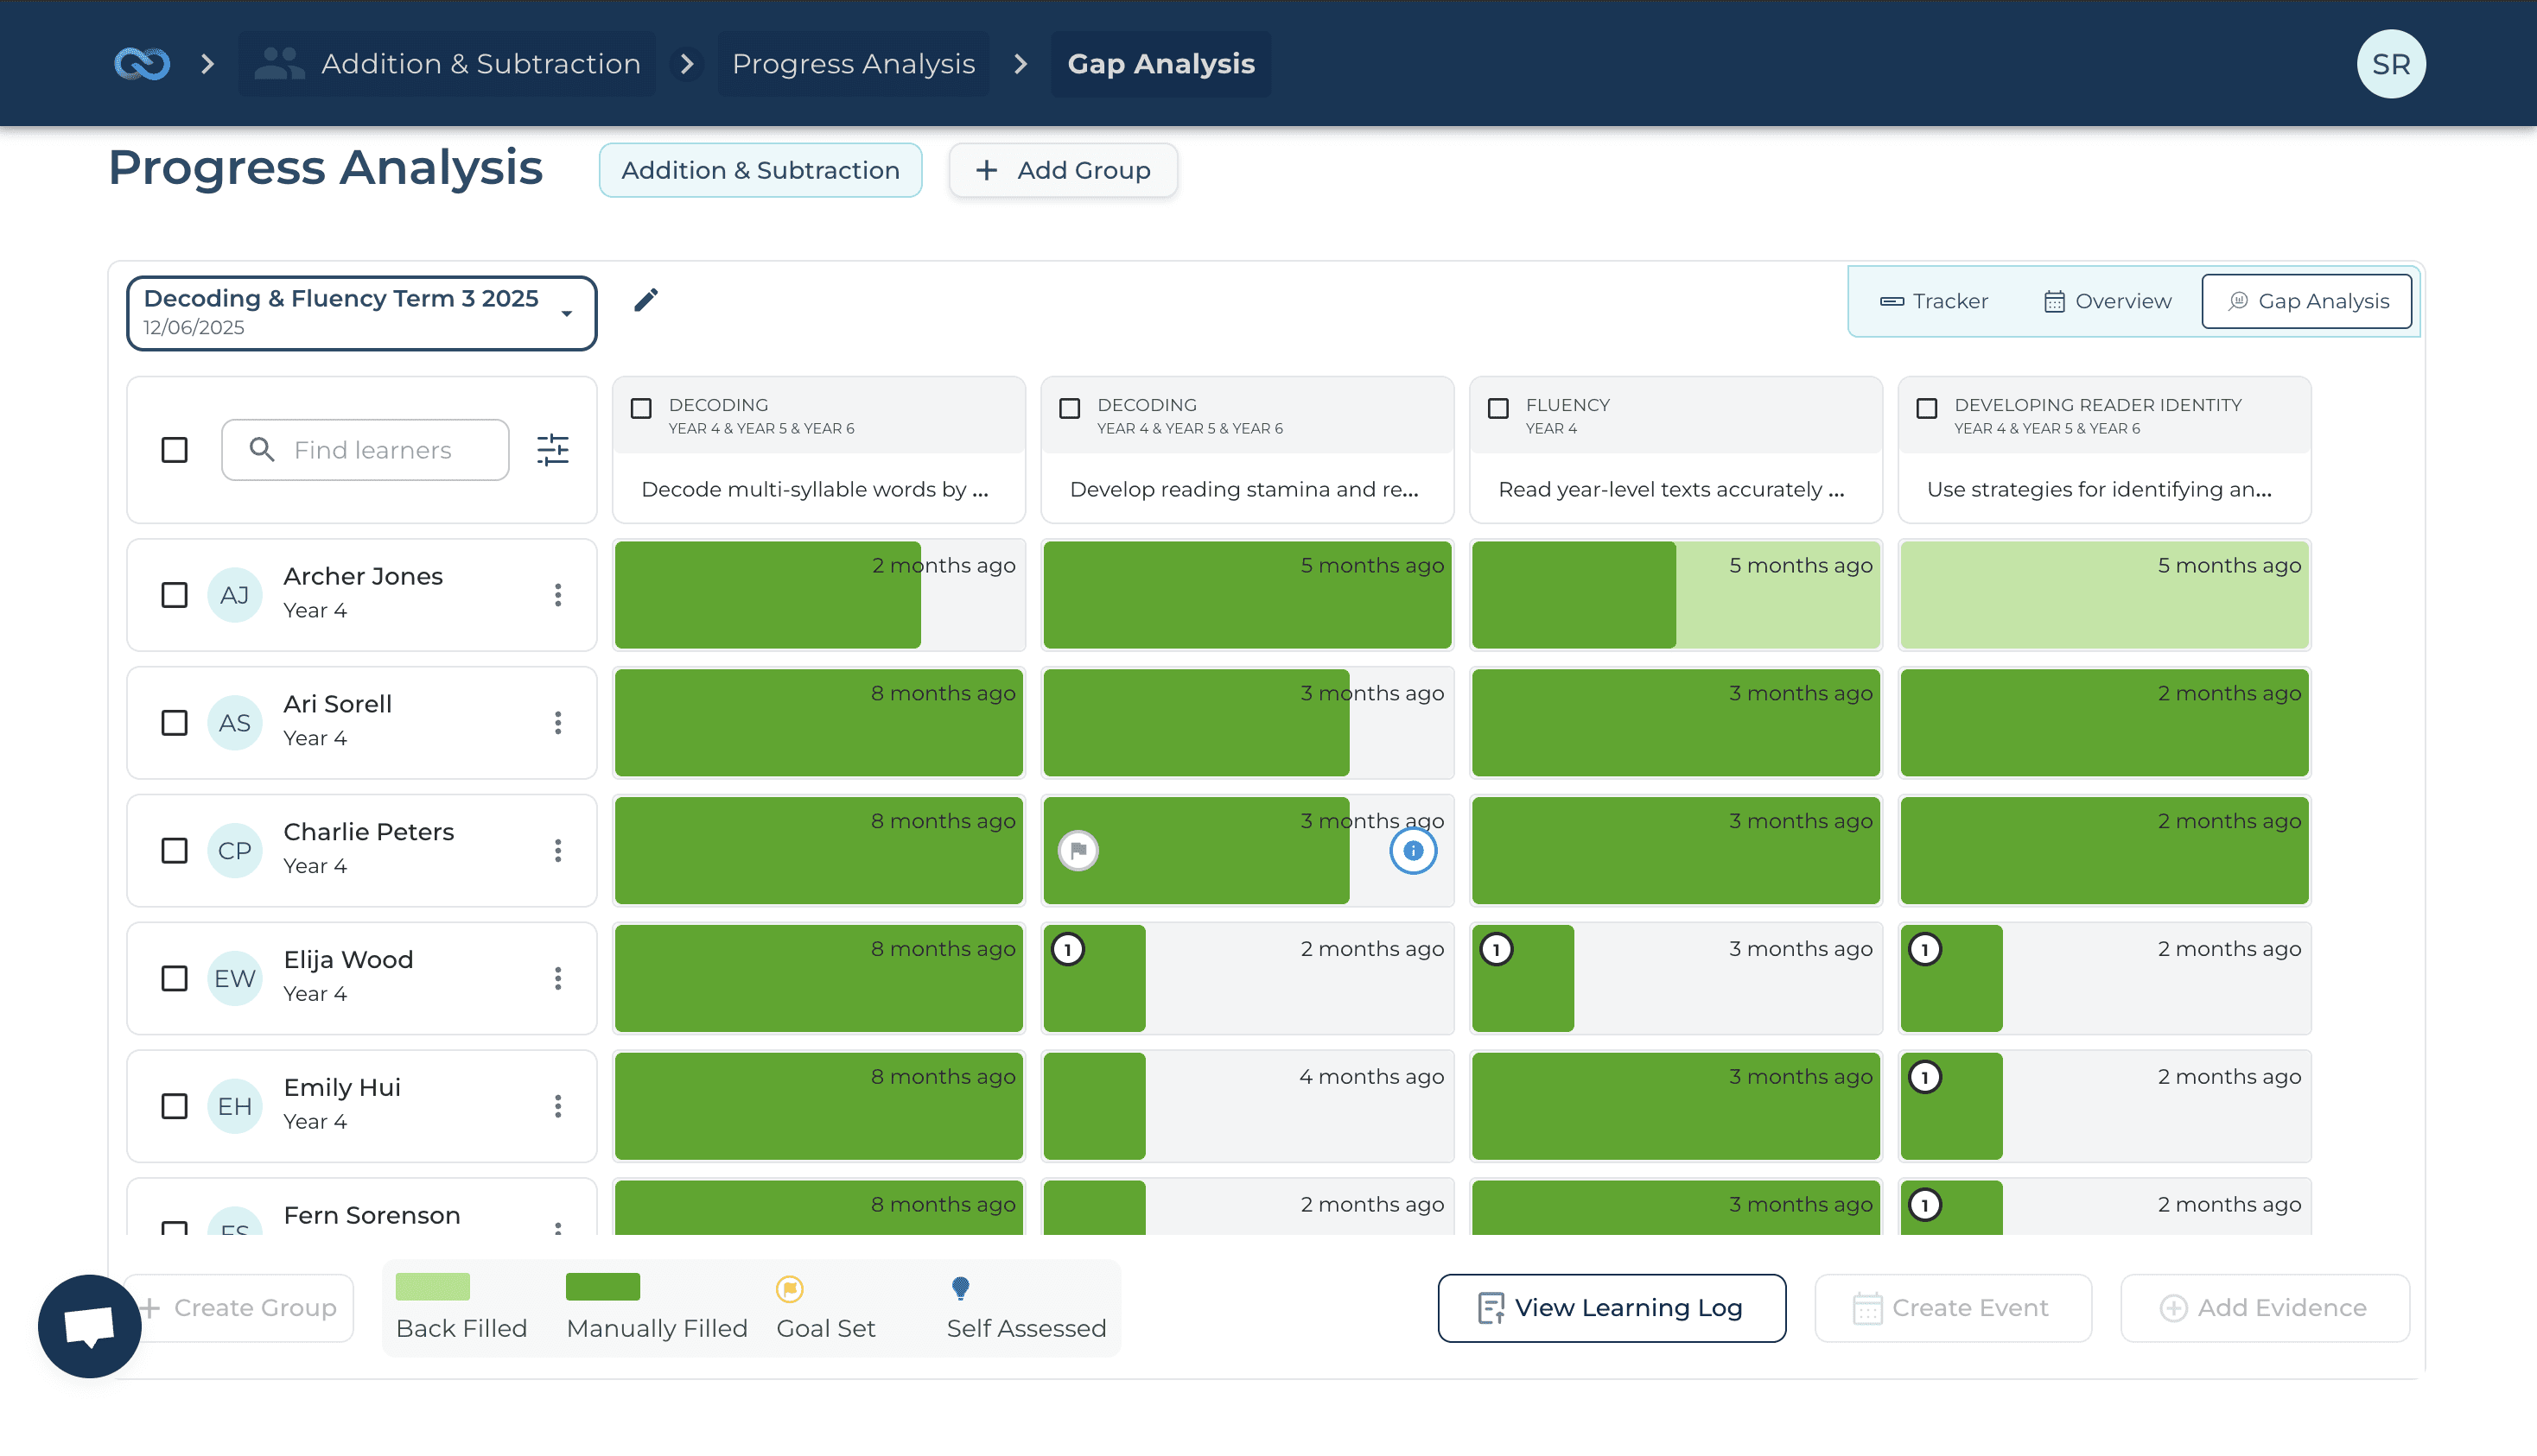Click Progress Analysis breadcrumb item

pos(852,64)
